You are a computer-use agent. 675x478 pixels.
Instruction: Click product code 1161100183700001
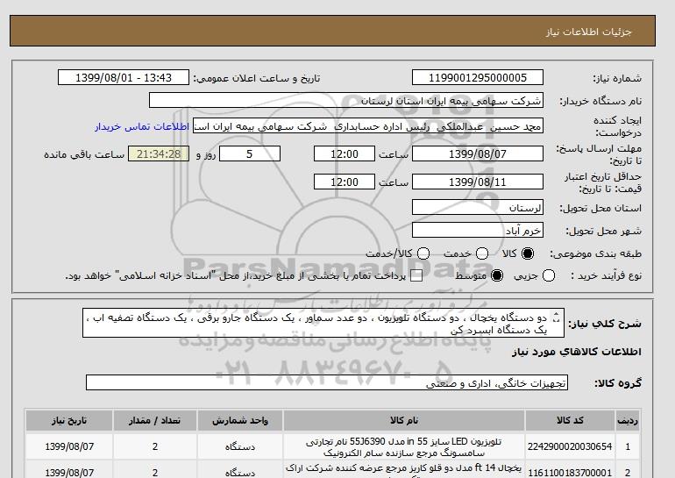[x=570, y=473]
